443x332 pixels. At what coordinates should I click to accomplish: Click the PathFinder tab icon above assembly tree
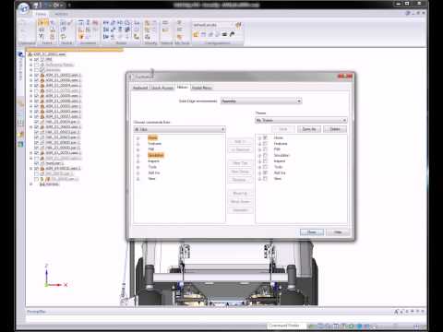[x=20, y=54]
